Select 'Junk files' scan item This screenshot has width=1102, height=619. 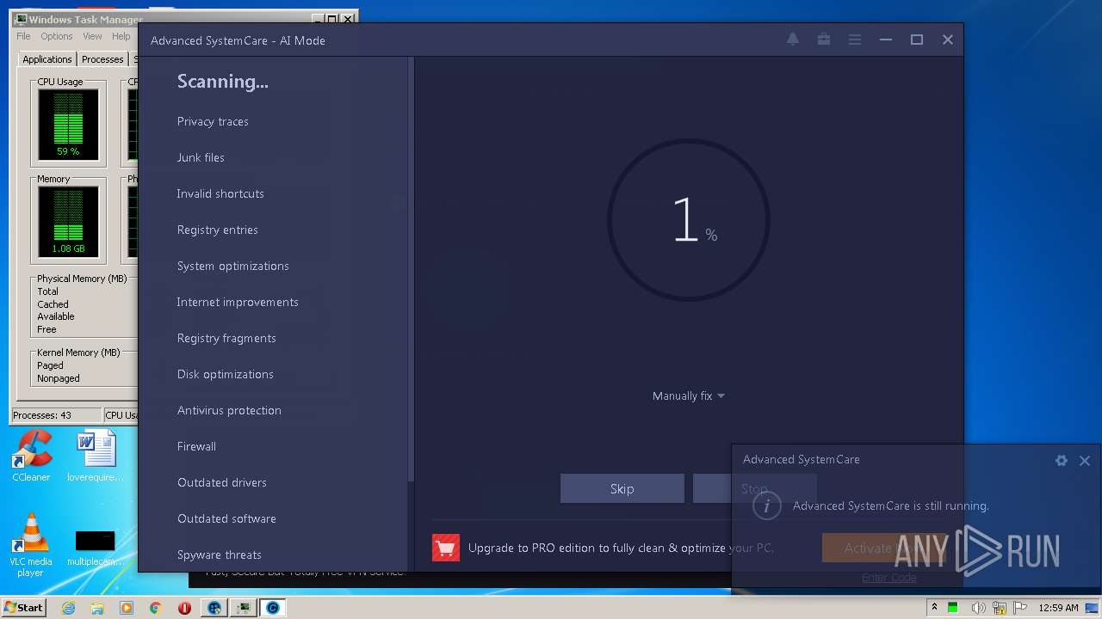(201, 157)
